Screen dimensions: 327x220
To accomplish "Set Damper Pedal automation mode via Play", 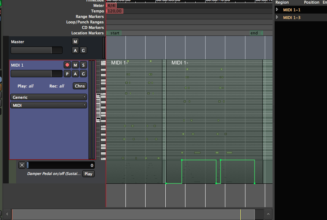I will pos(88,174).
